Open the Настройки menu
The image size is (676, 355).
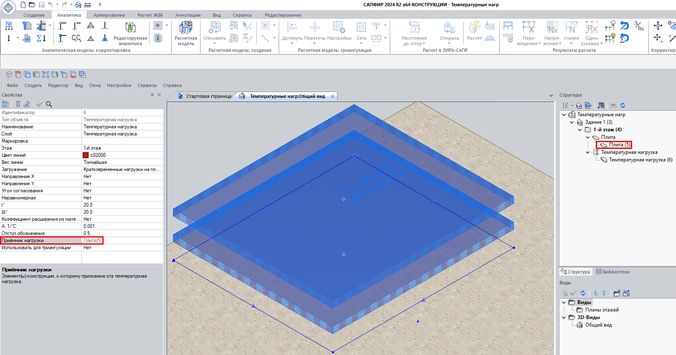pyautogui.click(x=119, y=85)
